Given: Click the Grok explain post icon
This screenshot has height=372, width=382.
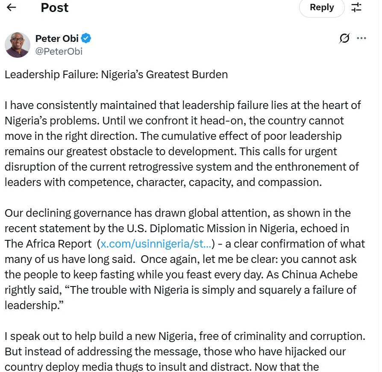Looking at the screenshot, I should pos(344,38).
